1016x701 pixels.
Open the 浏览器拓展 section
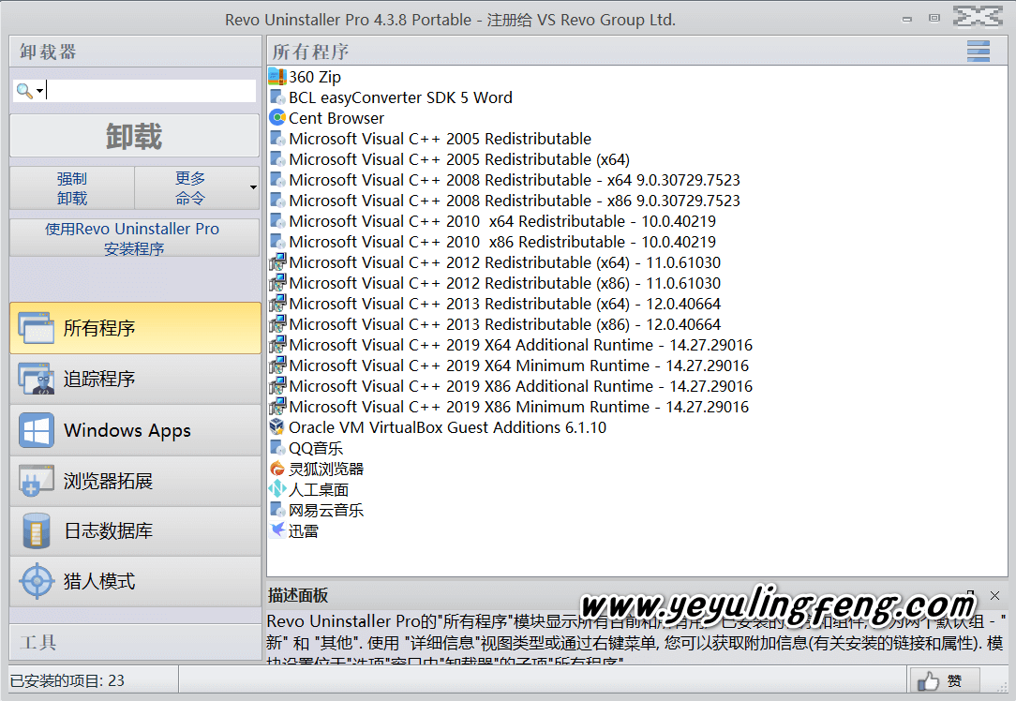pyautogui.click(x=135, y=481)
